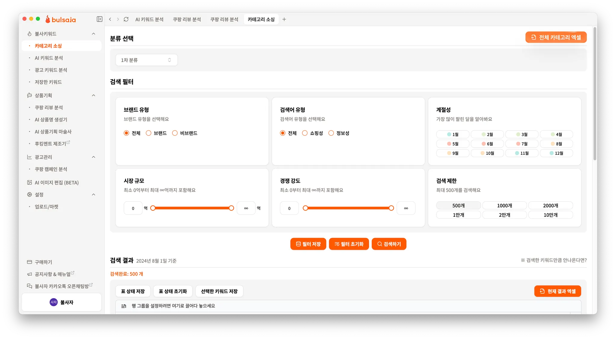Select the 쇼핑성 search type radio
Viewport: 616px width, 339px height.
point(305,133)
